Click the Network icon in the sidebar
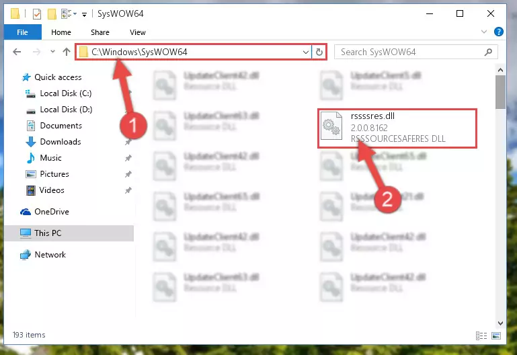Viewport: 517px width, 355px height. coord(26,255)
